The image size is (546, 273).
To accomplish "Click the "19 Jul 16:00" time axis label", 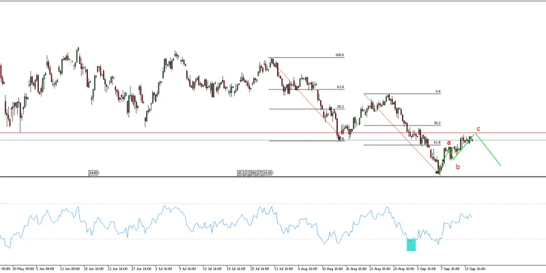I will [x=236, y=269].
